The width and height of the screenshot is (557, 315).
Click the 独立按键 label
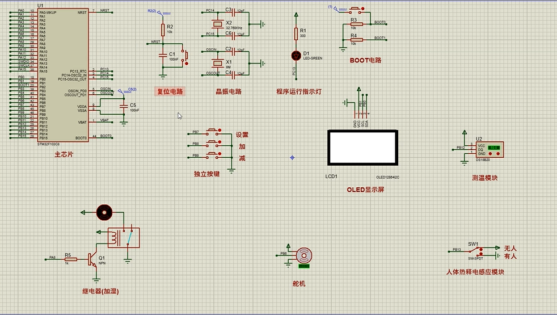tap(206, 174)
